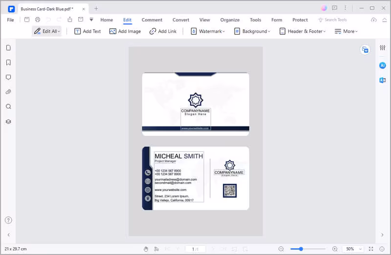Open the bookmarks panel icon
The height and width of the screenshot is (255, 391).
pyautogui.click(x=8, y=63)
